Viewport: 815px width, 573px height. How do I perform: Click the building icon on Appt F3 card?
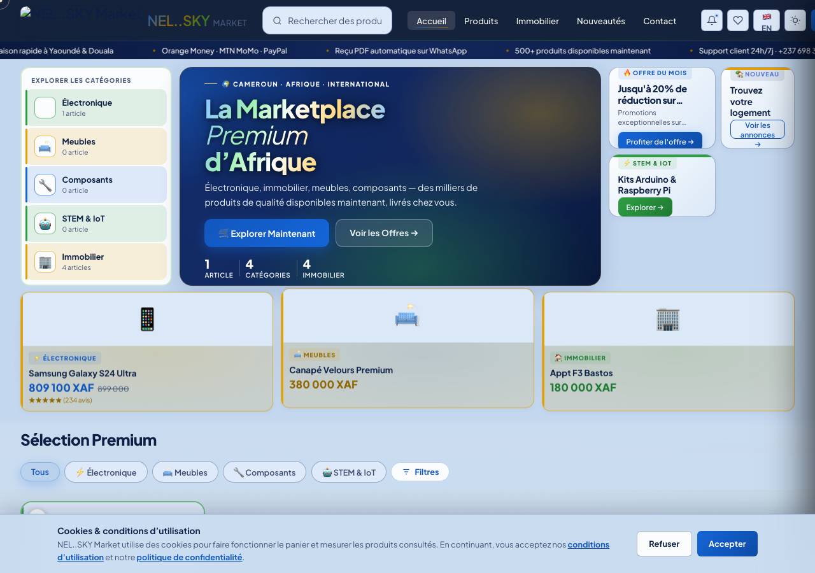click(668, 319)
